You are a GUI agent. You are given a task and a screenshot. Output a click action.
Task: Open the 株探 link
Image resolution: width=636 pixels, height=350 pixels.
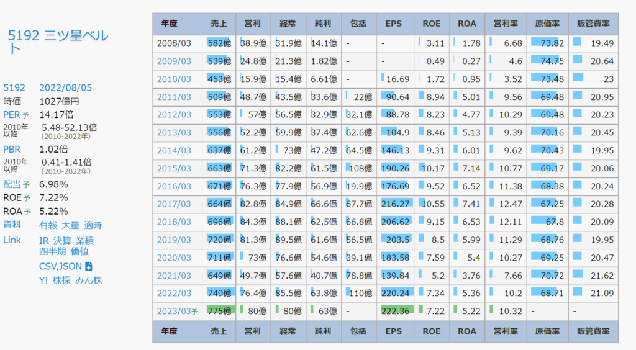tap(61, 280)
